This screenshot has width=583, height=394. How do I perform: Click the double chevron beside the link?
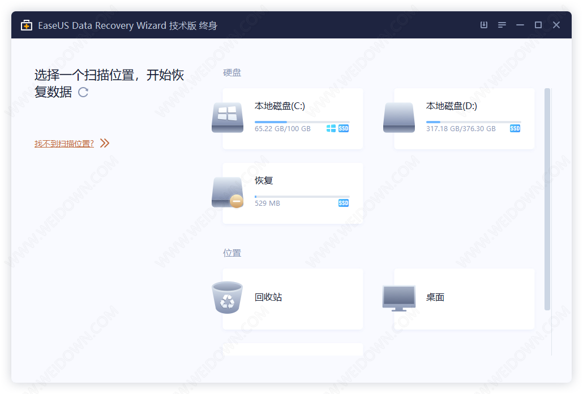[105, 144]
